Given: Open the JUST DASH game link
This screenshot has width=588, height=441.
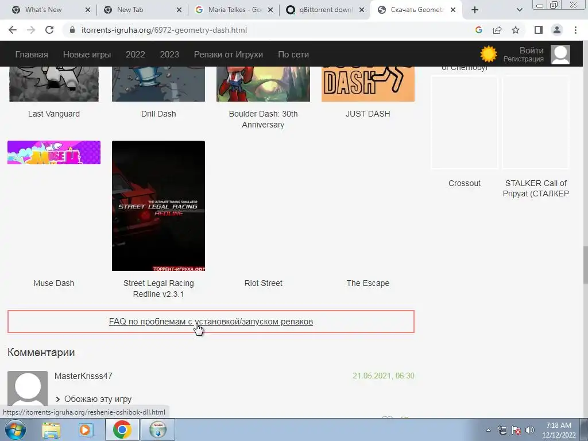Looking at the screenshot, I should [x=368, y=114].
